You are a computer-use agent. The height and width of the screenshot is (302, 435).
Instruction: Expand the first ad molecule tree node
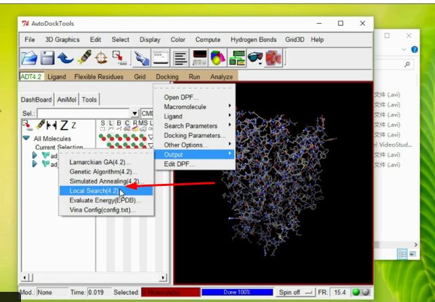(35, 155)
